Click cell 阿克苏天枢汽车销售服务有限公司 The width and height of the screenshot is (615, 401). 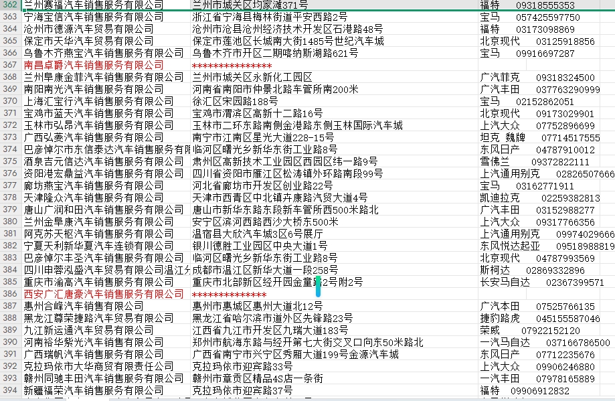pyautogui.click(x=98, y=234)
